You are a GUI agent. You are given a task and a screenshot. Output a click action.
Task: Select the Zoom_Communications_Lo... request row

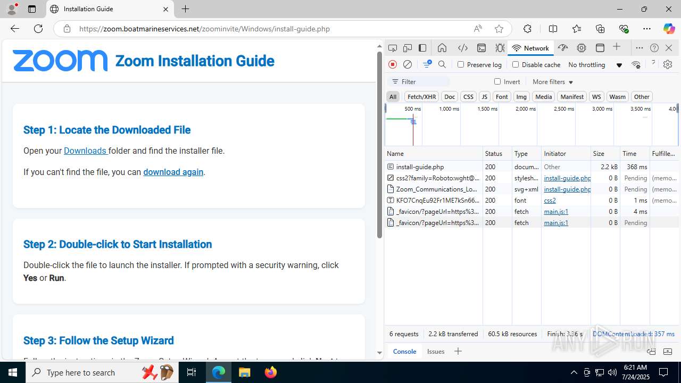pyautogui.click(x=531, y=189)
